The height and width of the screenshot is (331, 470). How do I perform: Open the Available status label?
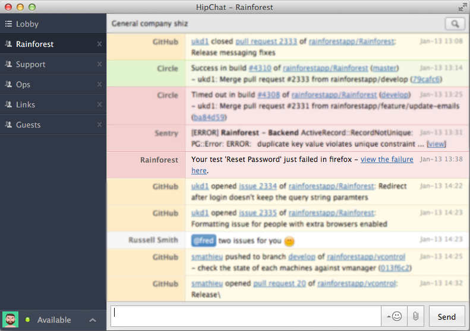click(54, 320)
